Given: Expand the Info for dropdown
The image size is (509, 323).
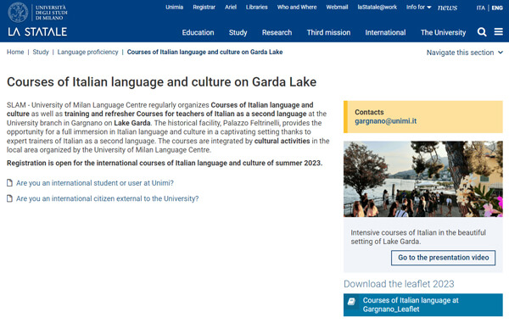Looking at the screenshot, I should click(418, 7).
